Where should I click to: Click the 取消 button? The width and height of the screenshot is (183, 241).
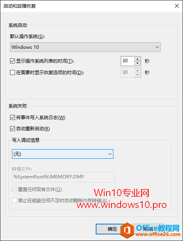pyautogui.click(x=148, y=229)
